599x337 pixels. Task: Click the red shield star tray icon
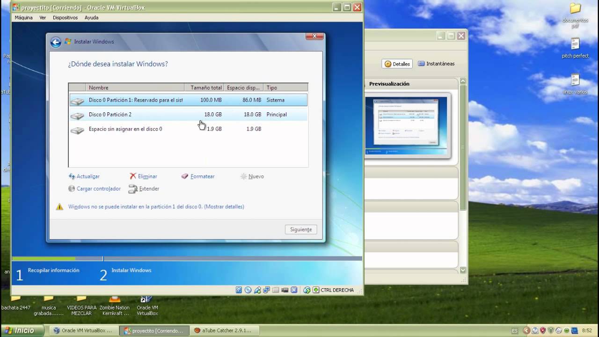tap(543, 330)
